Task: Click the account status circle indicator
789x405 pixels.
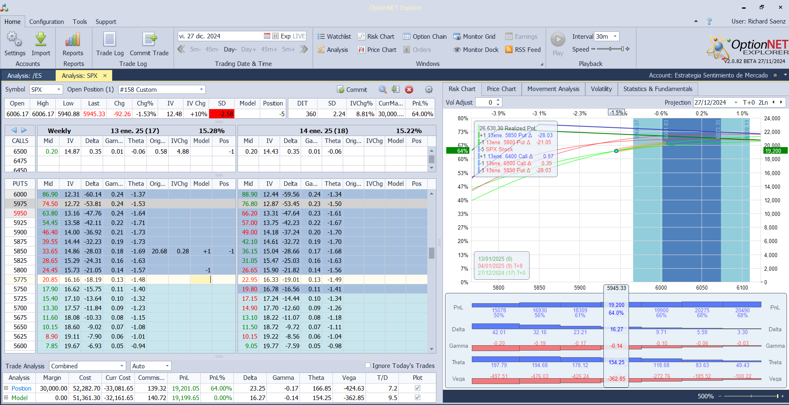Action: coord(775,75)
